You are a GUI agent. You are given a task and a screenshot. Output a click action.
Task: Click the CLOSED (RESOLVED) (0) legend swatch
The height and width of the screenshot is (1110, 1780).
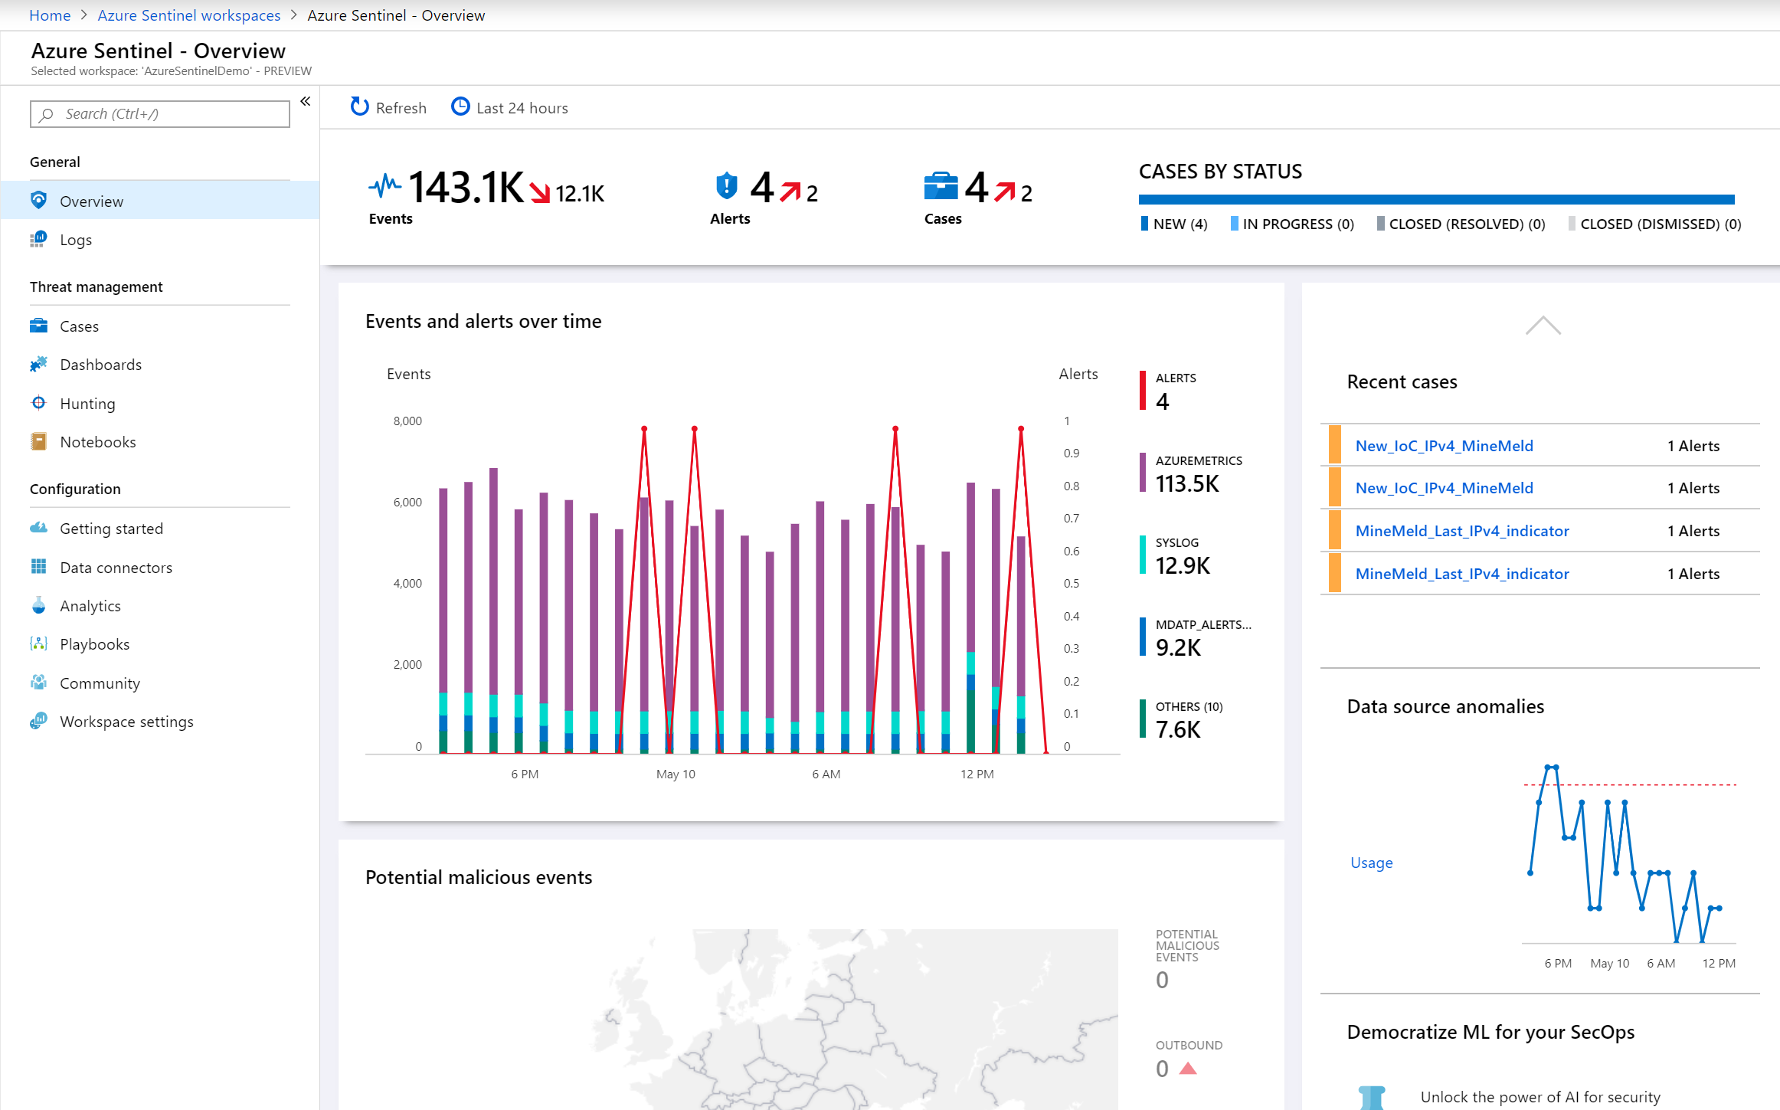[x=1380, y=224]
